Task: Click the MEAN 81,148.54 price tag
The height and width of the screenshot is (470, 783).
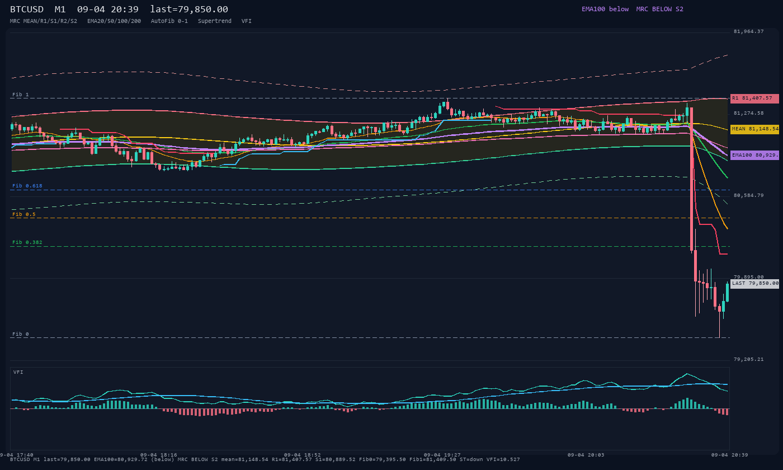Action: pyautogui.click(x=754, y=129)
